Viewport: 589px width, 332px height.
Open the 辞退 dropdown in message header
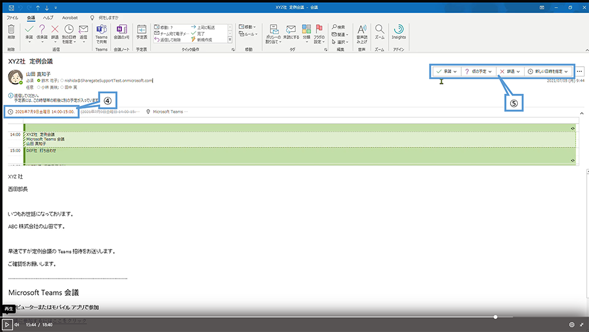coord(510,71)
